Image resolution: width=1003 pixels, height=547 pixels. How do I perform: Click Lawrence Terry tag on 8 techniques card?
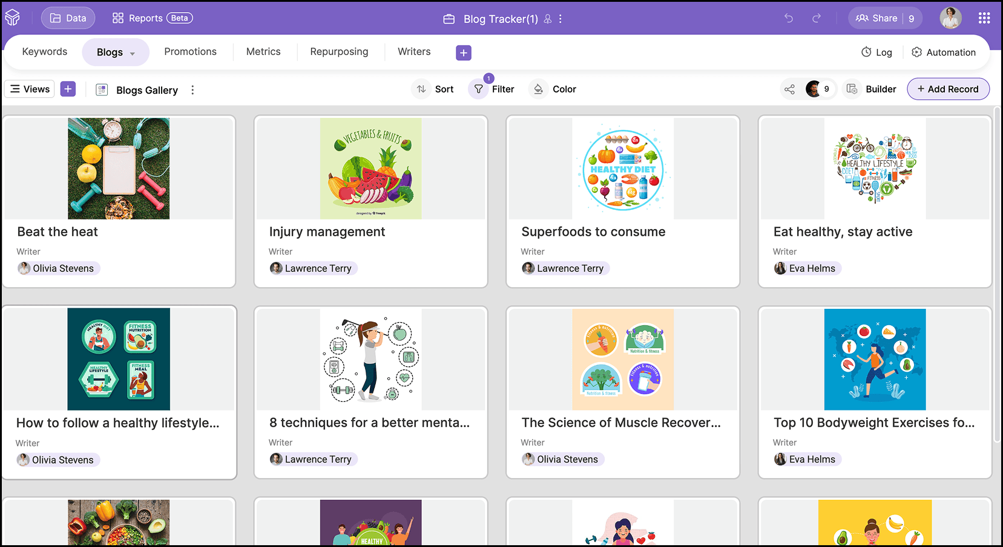[x=313, y=459]
